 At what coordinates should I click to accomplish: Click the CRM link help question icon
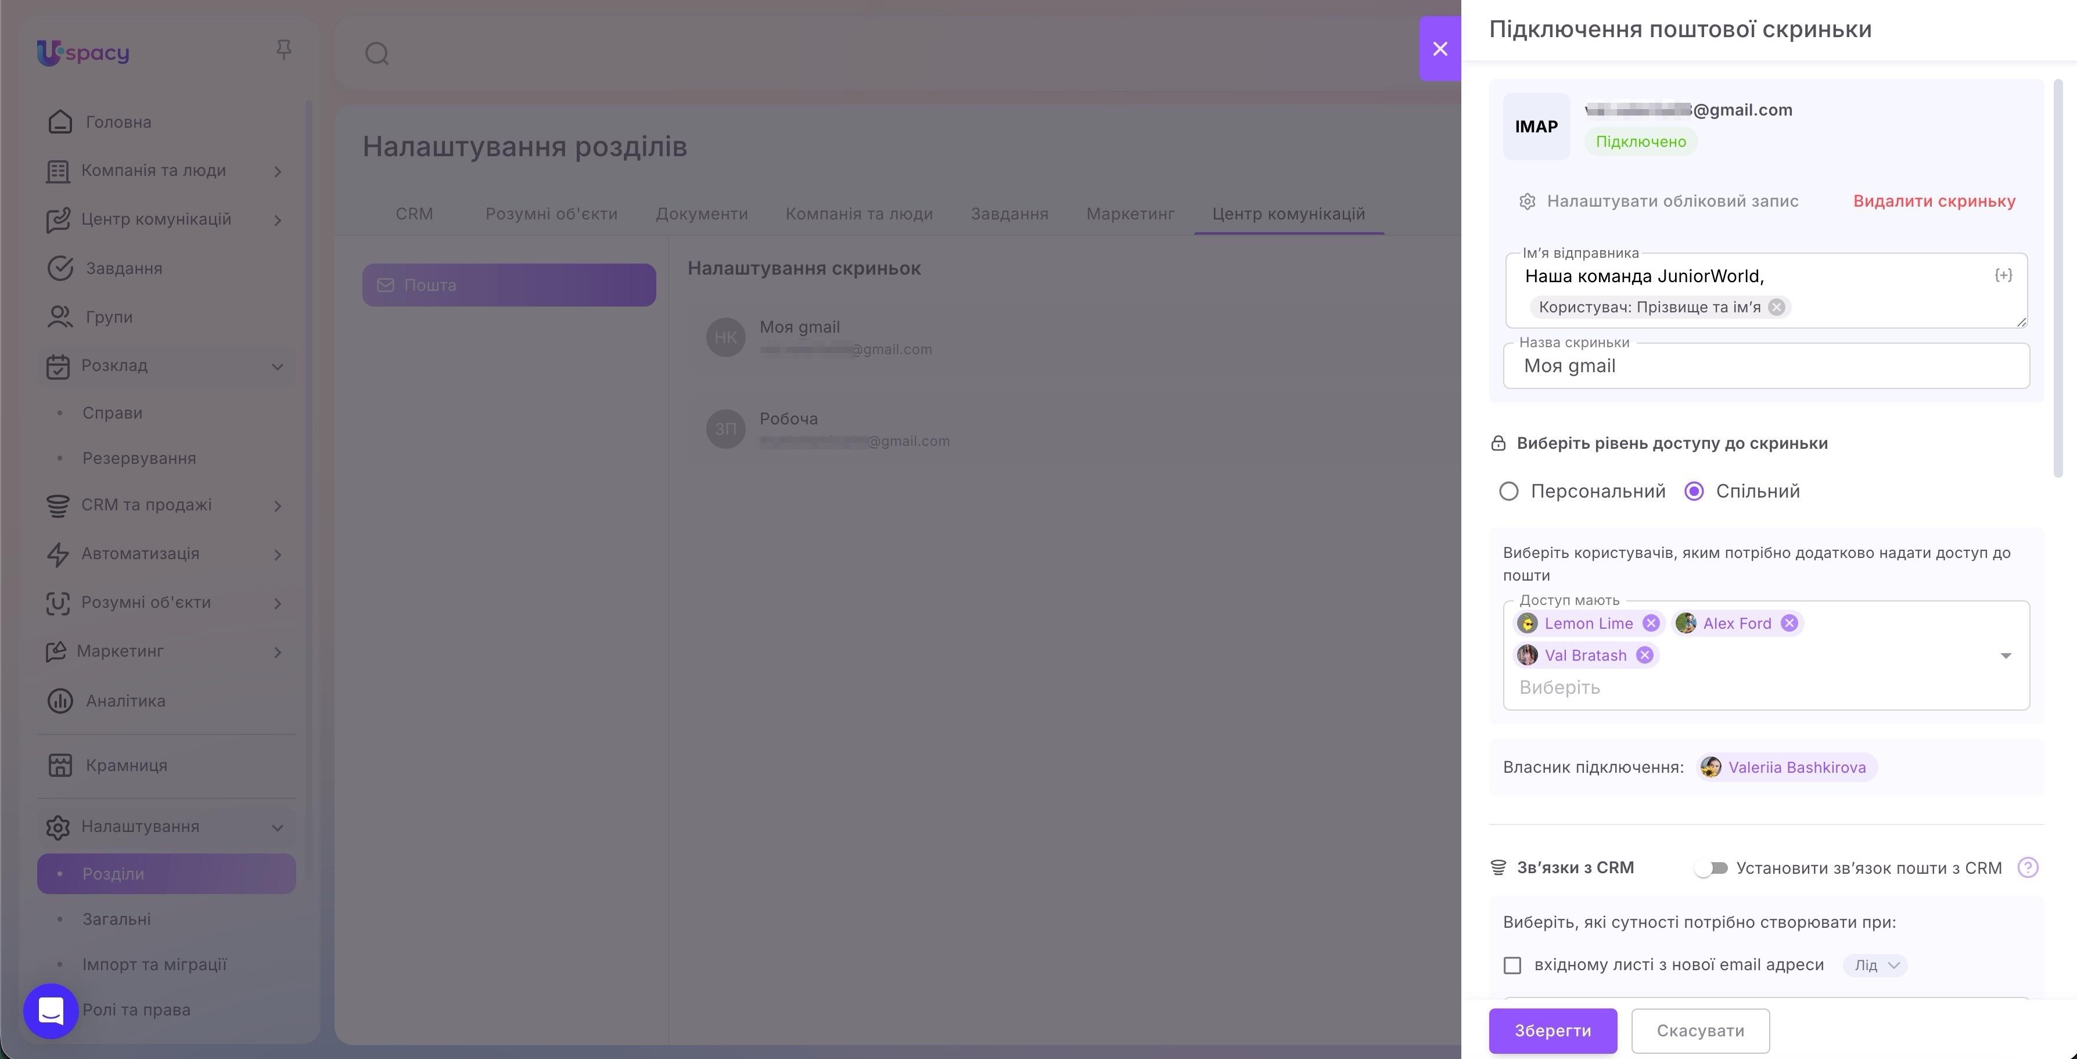click(x=2028, y=867)
